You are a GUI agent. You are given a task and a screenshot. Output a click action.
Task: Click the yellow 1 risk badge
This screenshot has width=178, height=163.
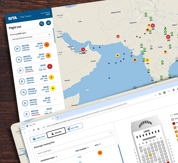pyautogui.click(x=51, y=77)
